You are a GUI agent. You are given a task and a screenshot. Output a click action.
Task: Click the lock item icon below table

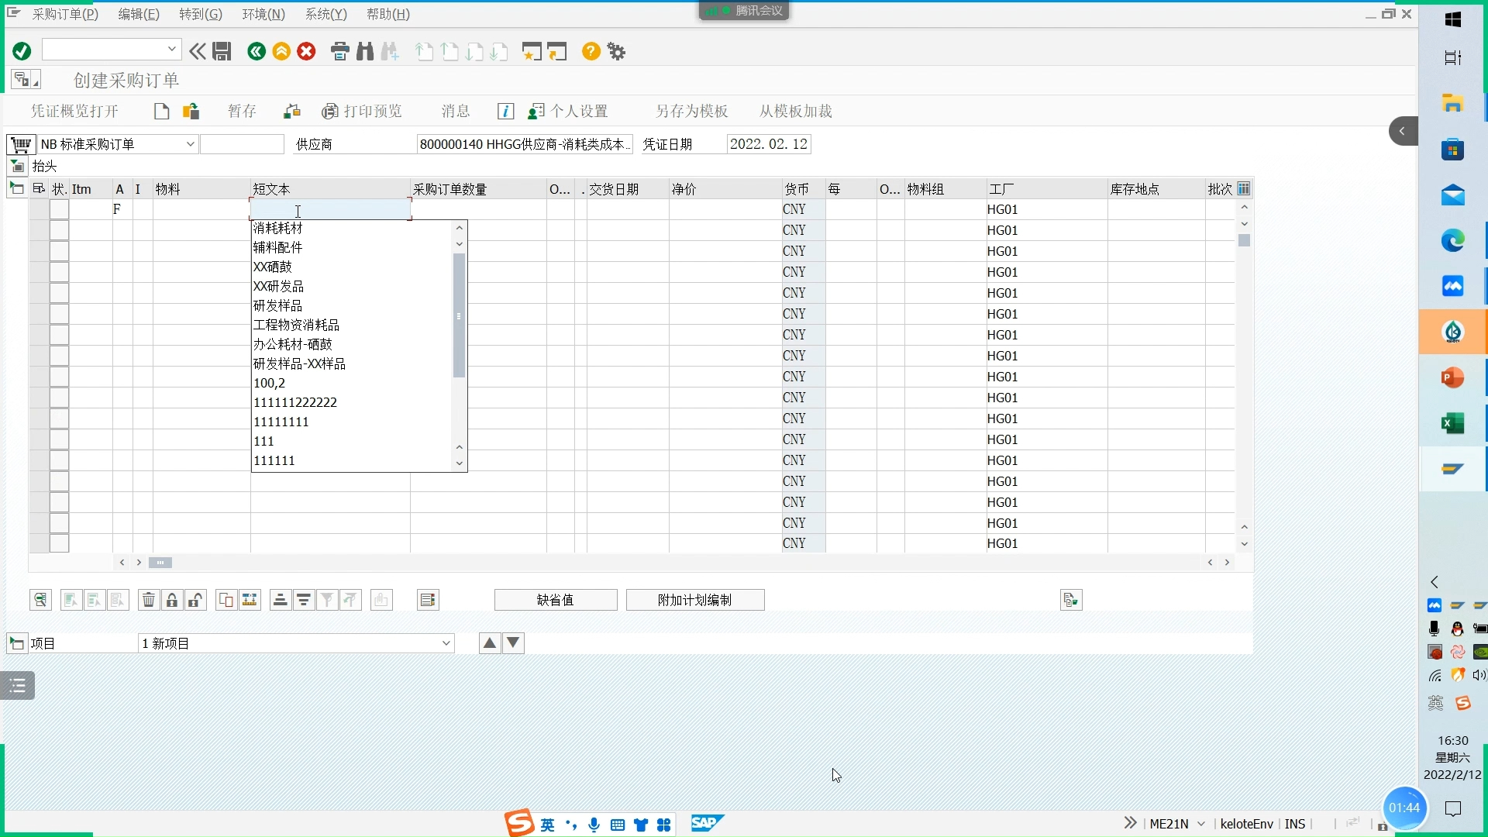tap(172, 600)
